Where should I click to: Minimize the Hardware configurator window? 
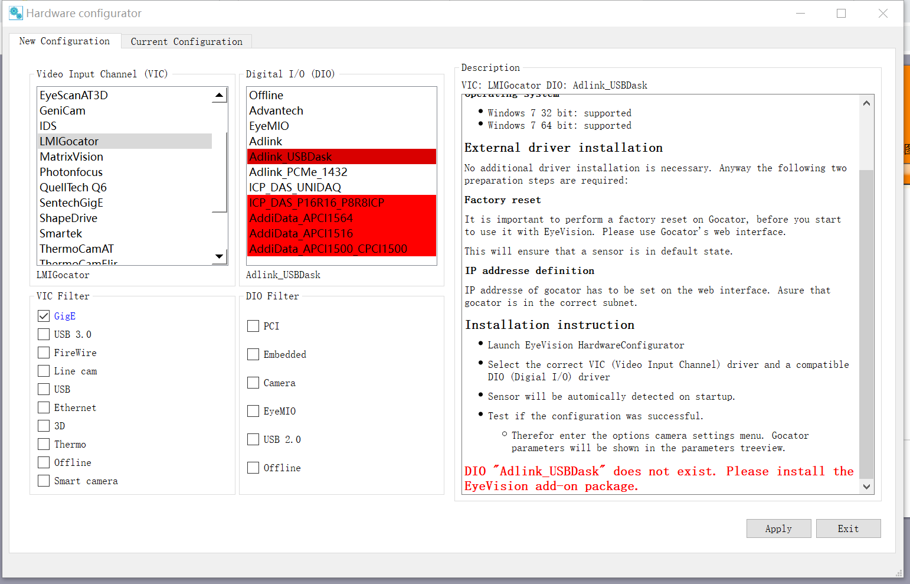[x=801, y=13]
